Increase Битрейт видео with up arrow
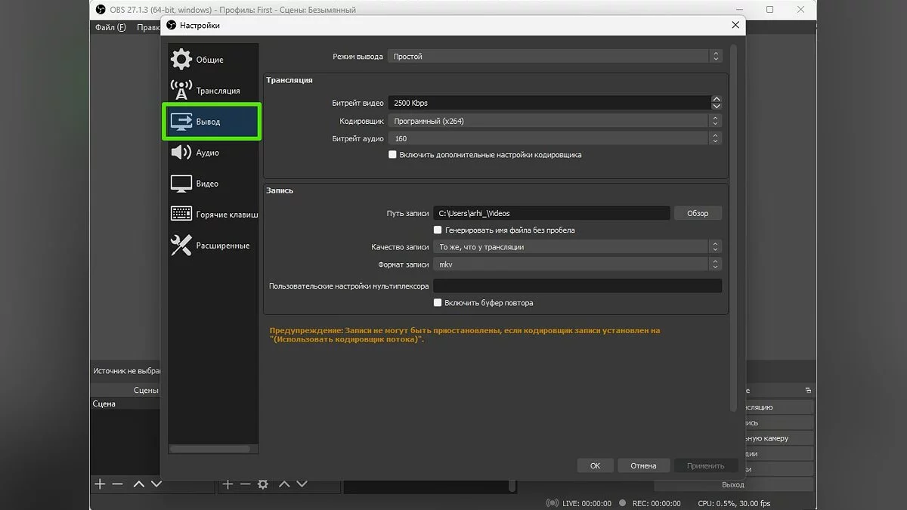907x510 pixels. click(x=717, y=99)
